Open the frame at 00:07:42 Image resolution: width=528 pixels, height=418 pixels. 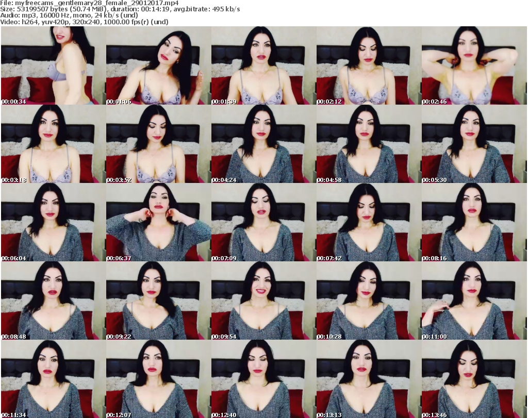coord(369,222)
